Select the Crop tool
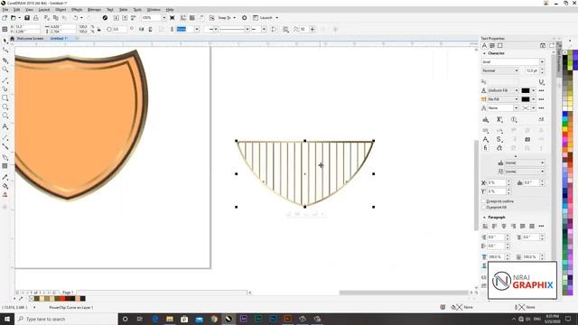Screen dimensions: 578x325 click(x=5, y=60)
